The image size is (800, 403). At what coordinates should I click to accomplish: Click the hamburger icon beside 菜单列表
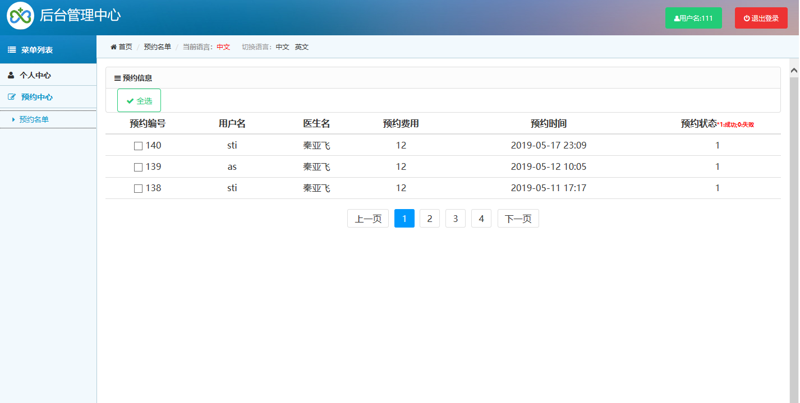11,49
